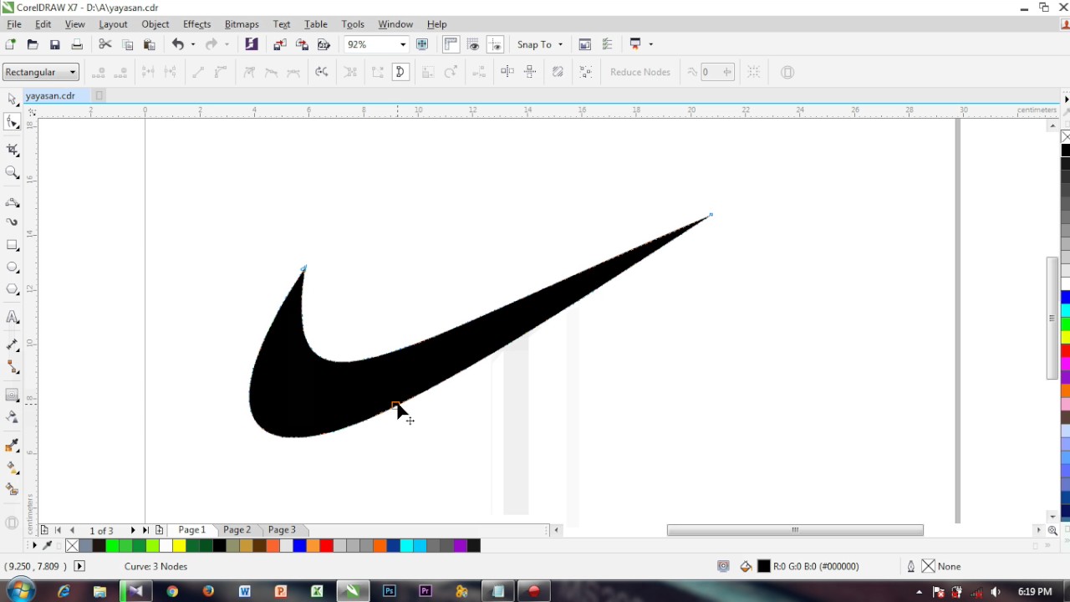This screenshot has height=602, width=1070.
Task: Choose the Rectangle tool
Action: pos(13,245)
